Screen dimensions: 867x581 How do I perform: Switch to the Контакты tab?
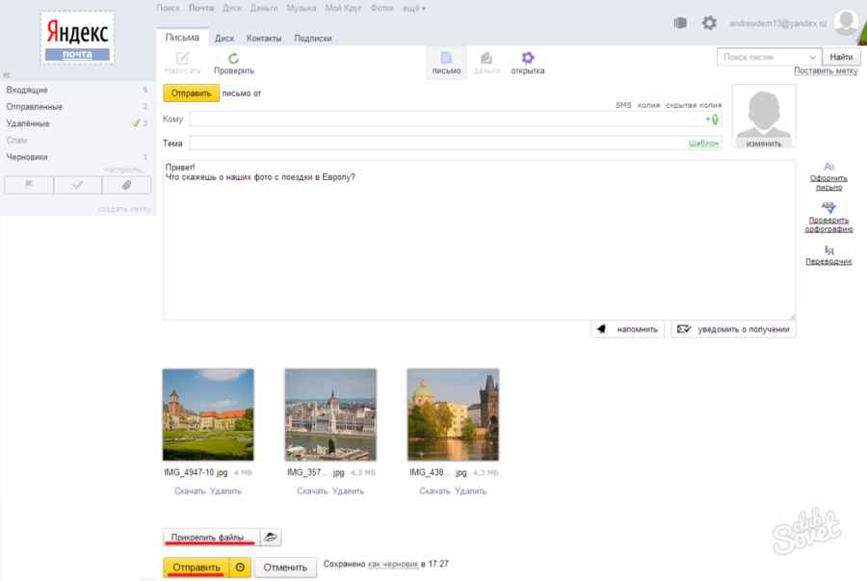point(264,39)
